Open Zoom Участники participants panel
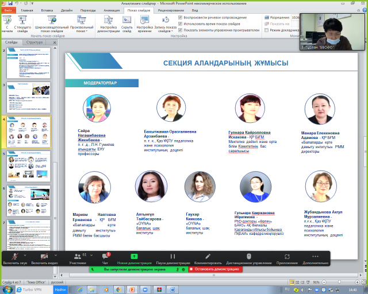Viewport: 368px width, 294px height. coord(78,258)
